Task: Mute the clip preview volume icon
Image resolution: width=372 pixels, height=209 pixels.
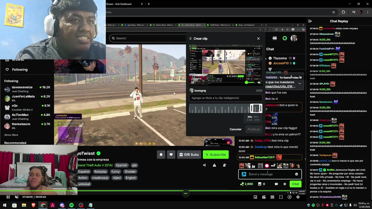Action: [x=259, y=82]
